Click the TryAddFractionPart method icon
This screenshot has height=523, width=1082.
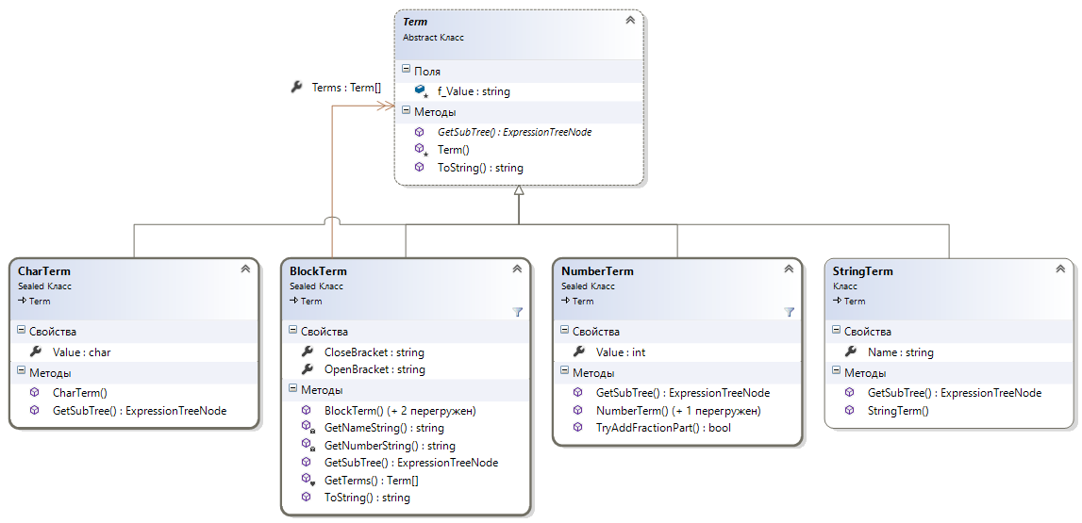(578, 427)
